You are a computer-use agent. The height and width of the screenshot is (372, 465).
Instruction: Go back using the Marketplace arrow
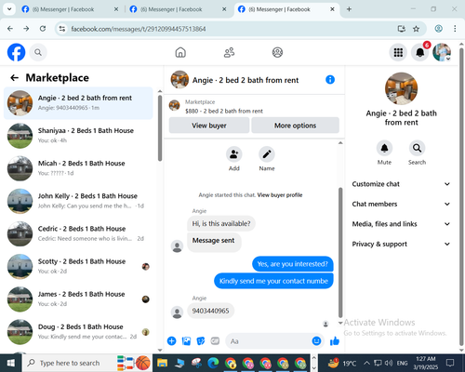click(x=15, y=78)
